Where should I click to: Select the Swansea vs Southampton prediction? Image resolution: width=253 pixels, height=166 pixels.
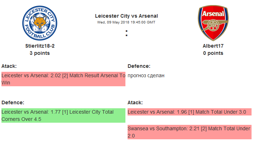click(189, 132)
